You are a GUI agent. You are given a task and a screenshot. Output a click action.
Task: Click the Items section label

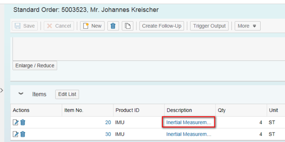coord(39,94)
